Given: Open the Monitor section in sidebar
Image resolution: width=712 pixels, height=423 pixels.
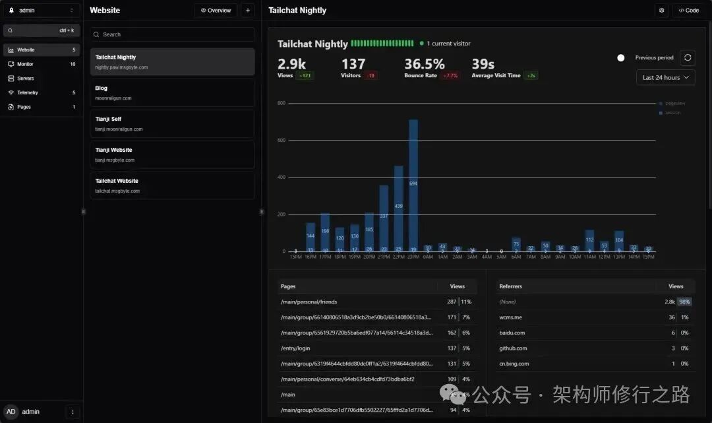Looking at the screenshot, I should click(42, 64).
